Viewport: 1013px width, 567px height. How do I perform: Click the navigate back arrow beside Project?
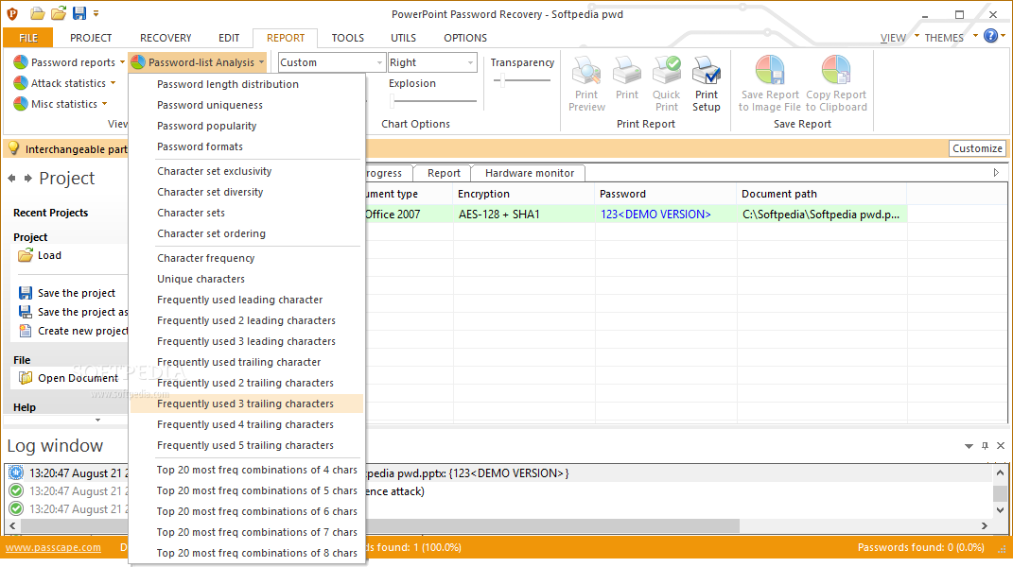11,179
